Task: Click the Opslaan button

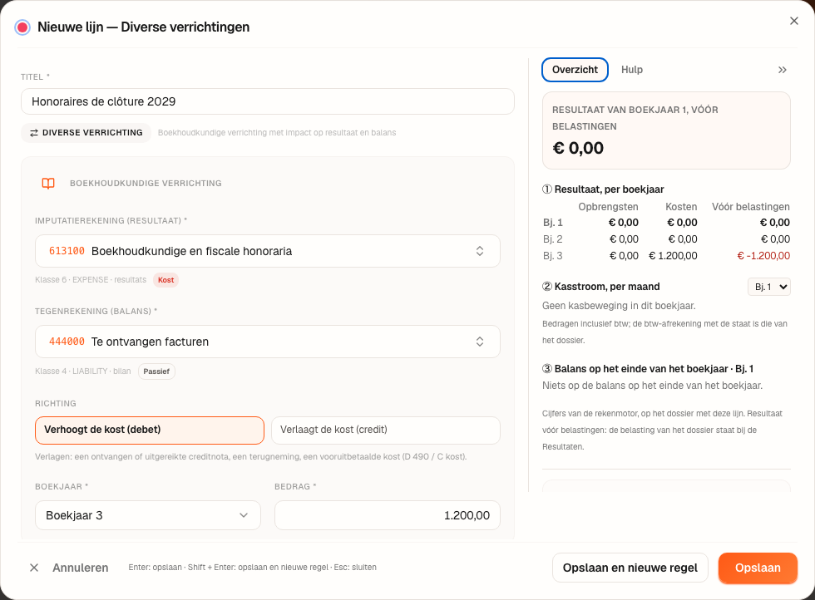Action: (x=758, y=568)
